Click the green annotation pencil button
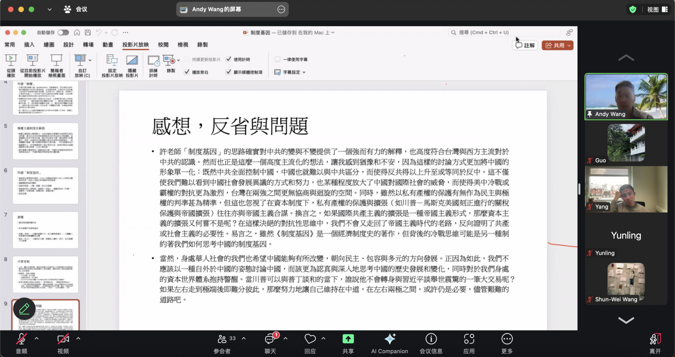 point(24,309)
